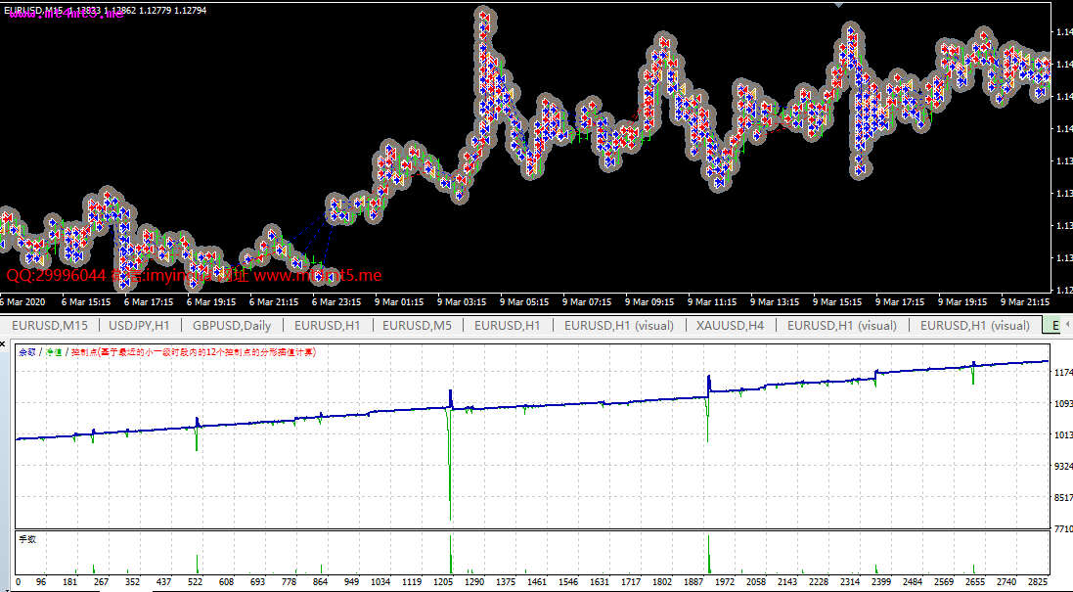The height and width of the screenshot is (592, 1073).
Task: Click the 净值 equity legend label
Action: coord(53,352)
